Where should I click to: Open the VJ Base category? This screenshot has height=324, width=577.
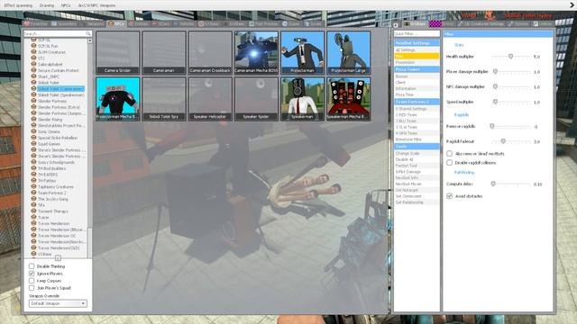point(44,254)
